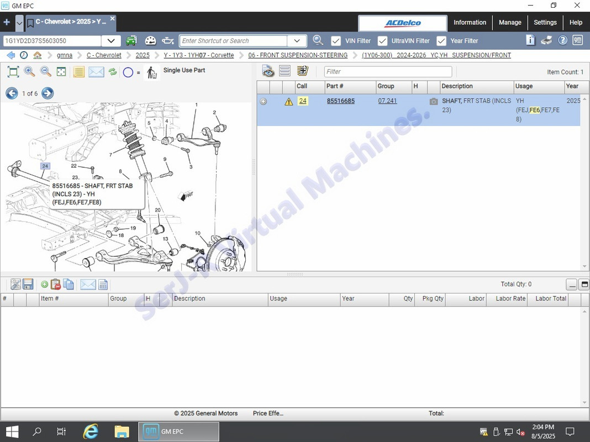Expand the VIN history dropdown

pyautogui.click(x=111, y=41)
